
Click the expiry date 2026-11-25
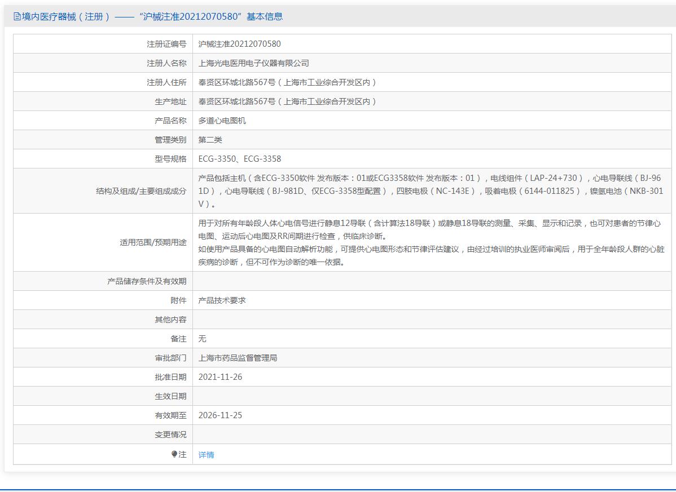[x=220, y=415]
